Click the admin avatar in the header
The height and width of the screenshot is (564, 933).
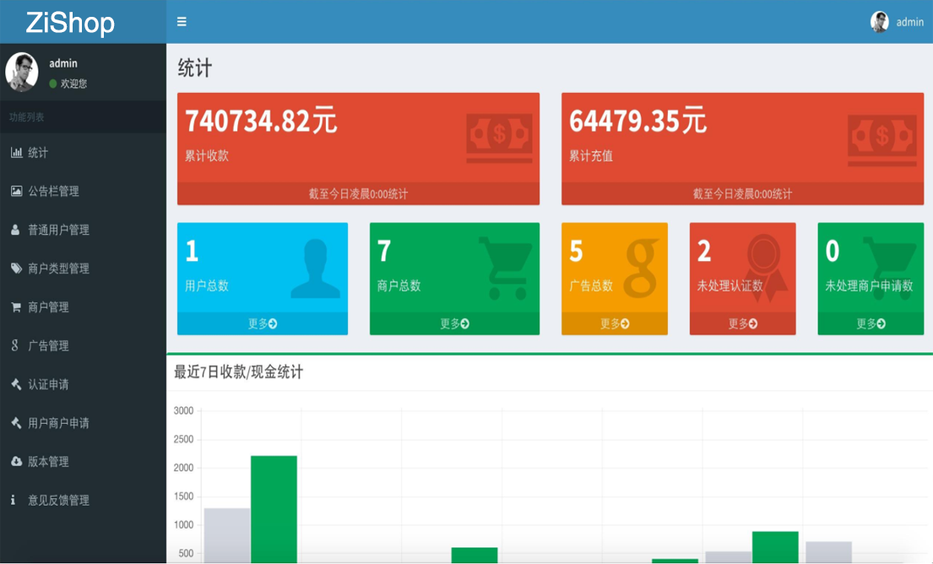(880, 22)
